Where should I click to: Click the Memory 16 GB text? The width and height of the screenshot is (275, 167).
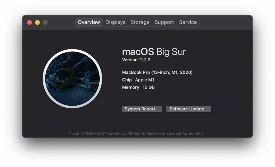coord(138,87)
